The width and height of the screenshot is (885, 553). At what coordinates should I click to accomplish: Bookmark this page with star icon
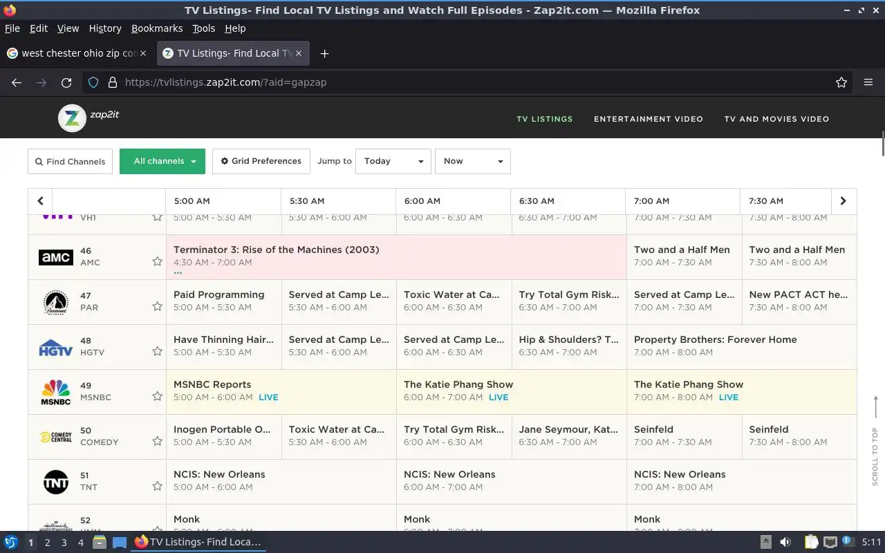tap(841, 82)
